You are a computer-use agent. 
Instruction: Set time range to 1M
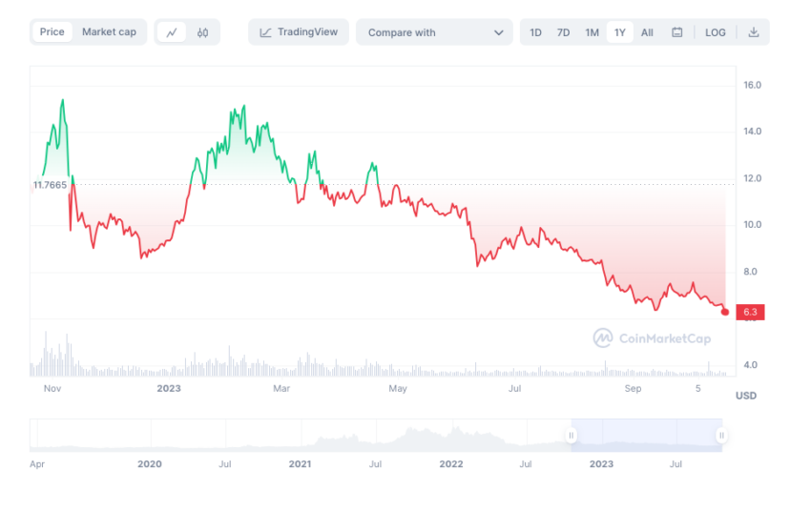tap(593, 32)
